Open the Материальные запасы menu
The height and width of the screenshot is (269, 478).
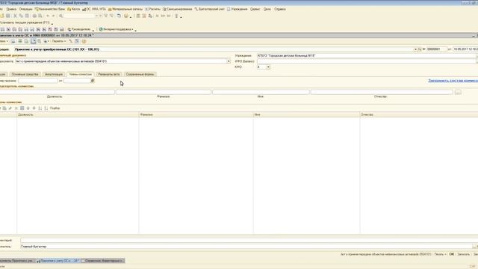coord(125,9)
